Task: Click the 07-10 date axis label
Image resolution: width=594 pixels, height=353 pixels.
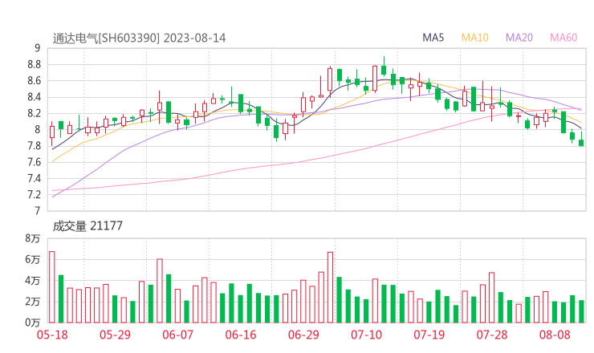Action: 366,335
